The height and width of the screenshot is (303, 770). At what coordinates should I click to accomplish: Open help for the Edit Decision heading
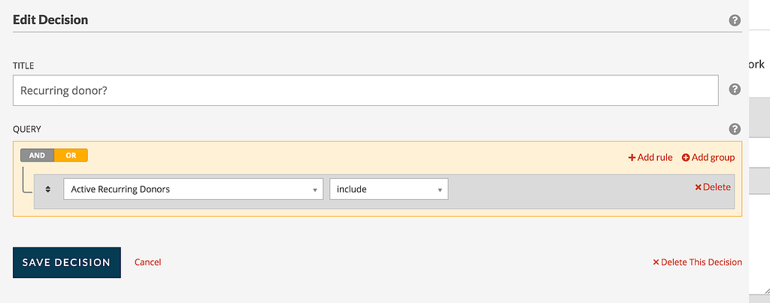click(x=735, y=20)
